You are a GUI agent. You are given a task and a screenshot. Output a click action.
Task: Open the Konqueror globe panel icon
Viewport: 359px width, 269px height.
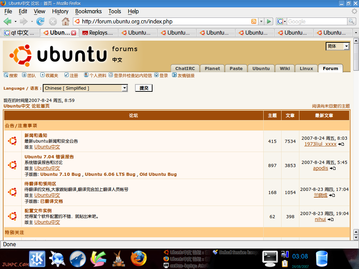[x=57, y=259]
